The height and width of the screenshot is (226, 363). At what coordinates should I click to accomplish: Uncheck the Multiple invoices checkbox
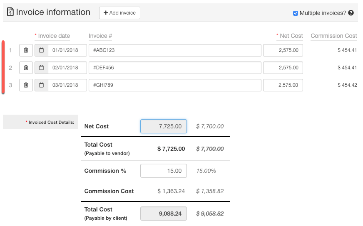coord(296,13)
